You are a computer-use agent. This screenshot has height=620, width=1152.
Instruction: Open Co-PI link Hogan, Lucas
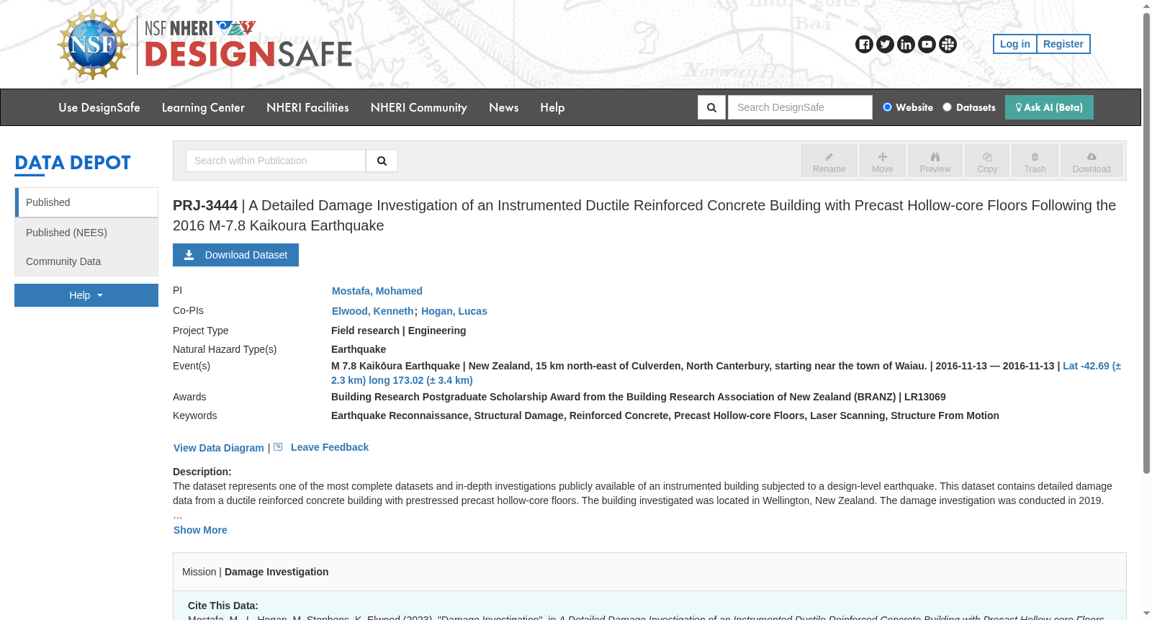(x=454, y=311)
